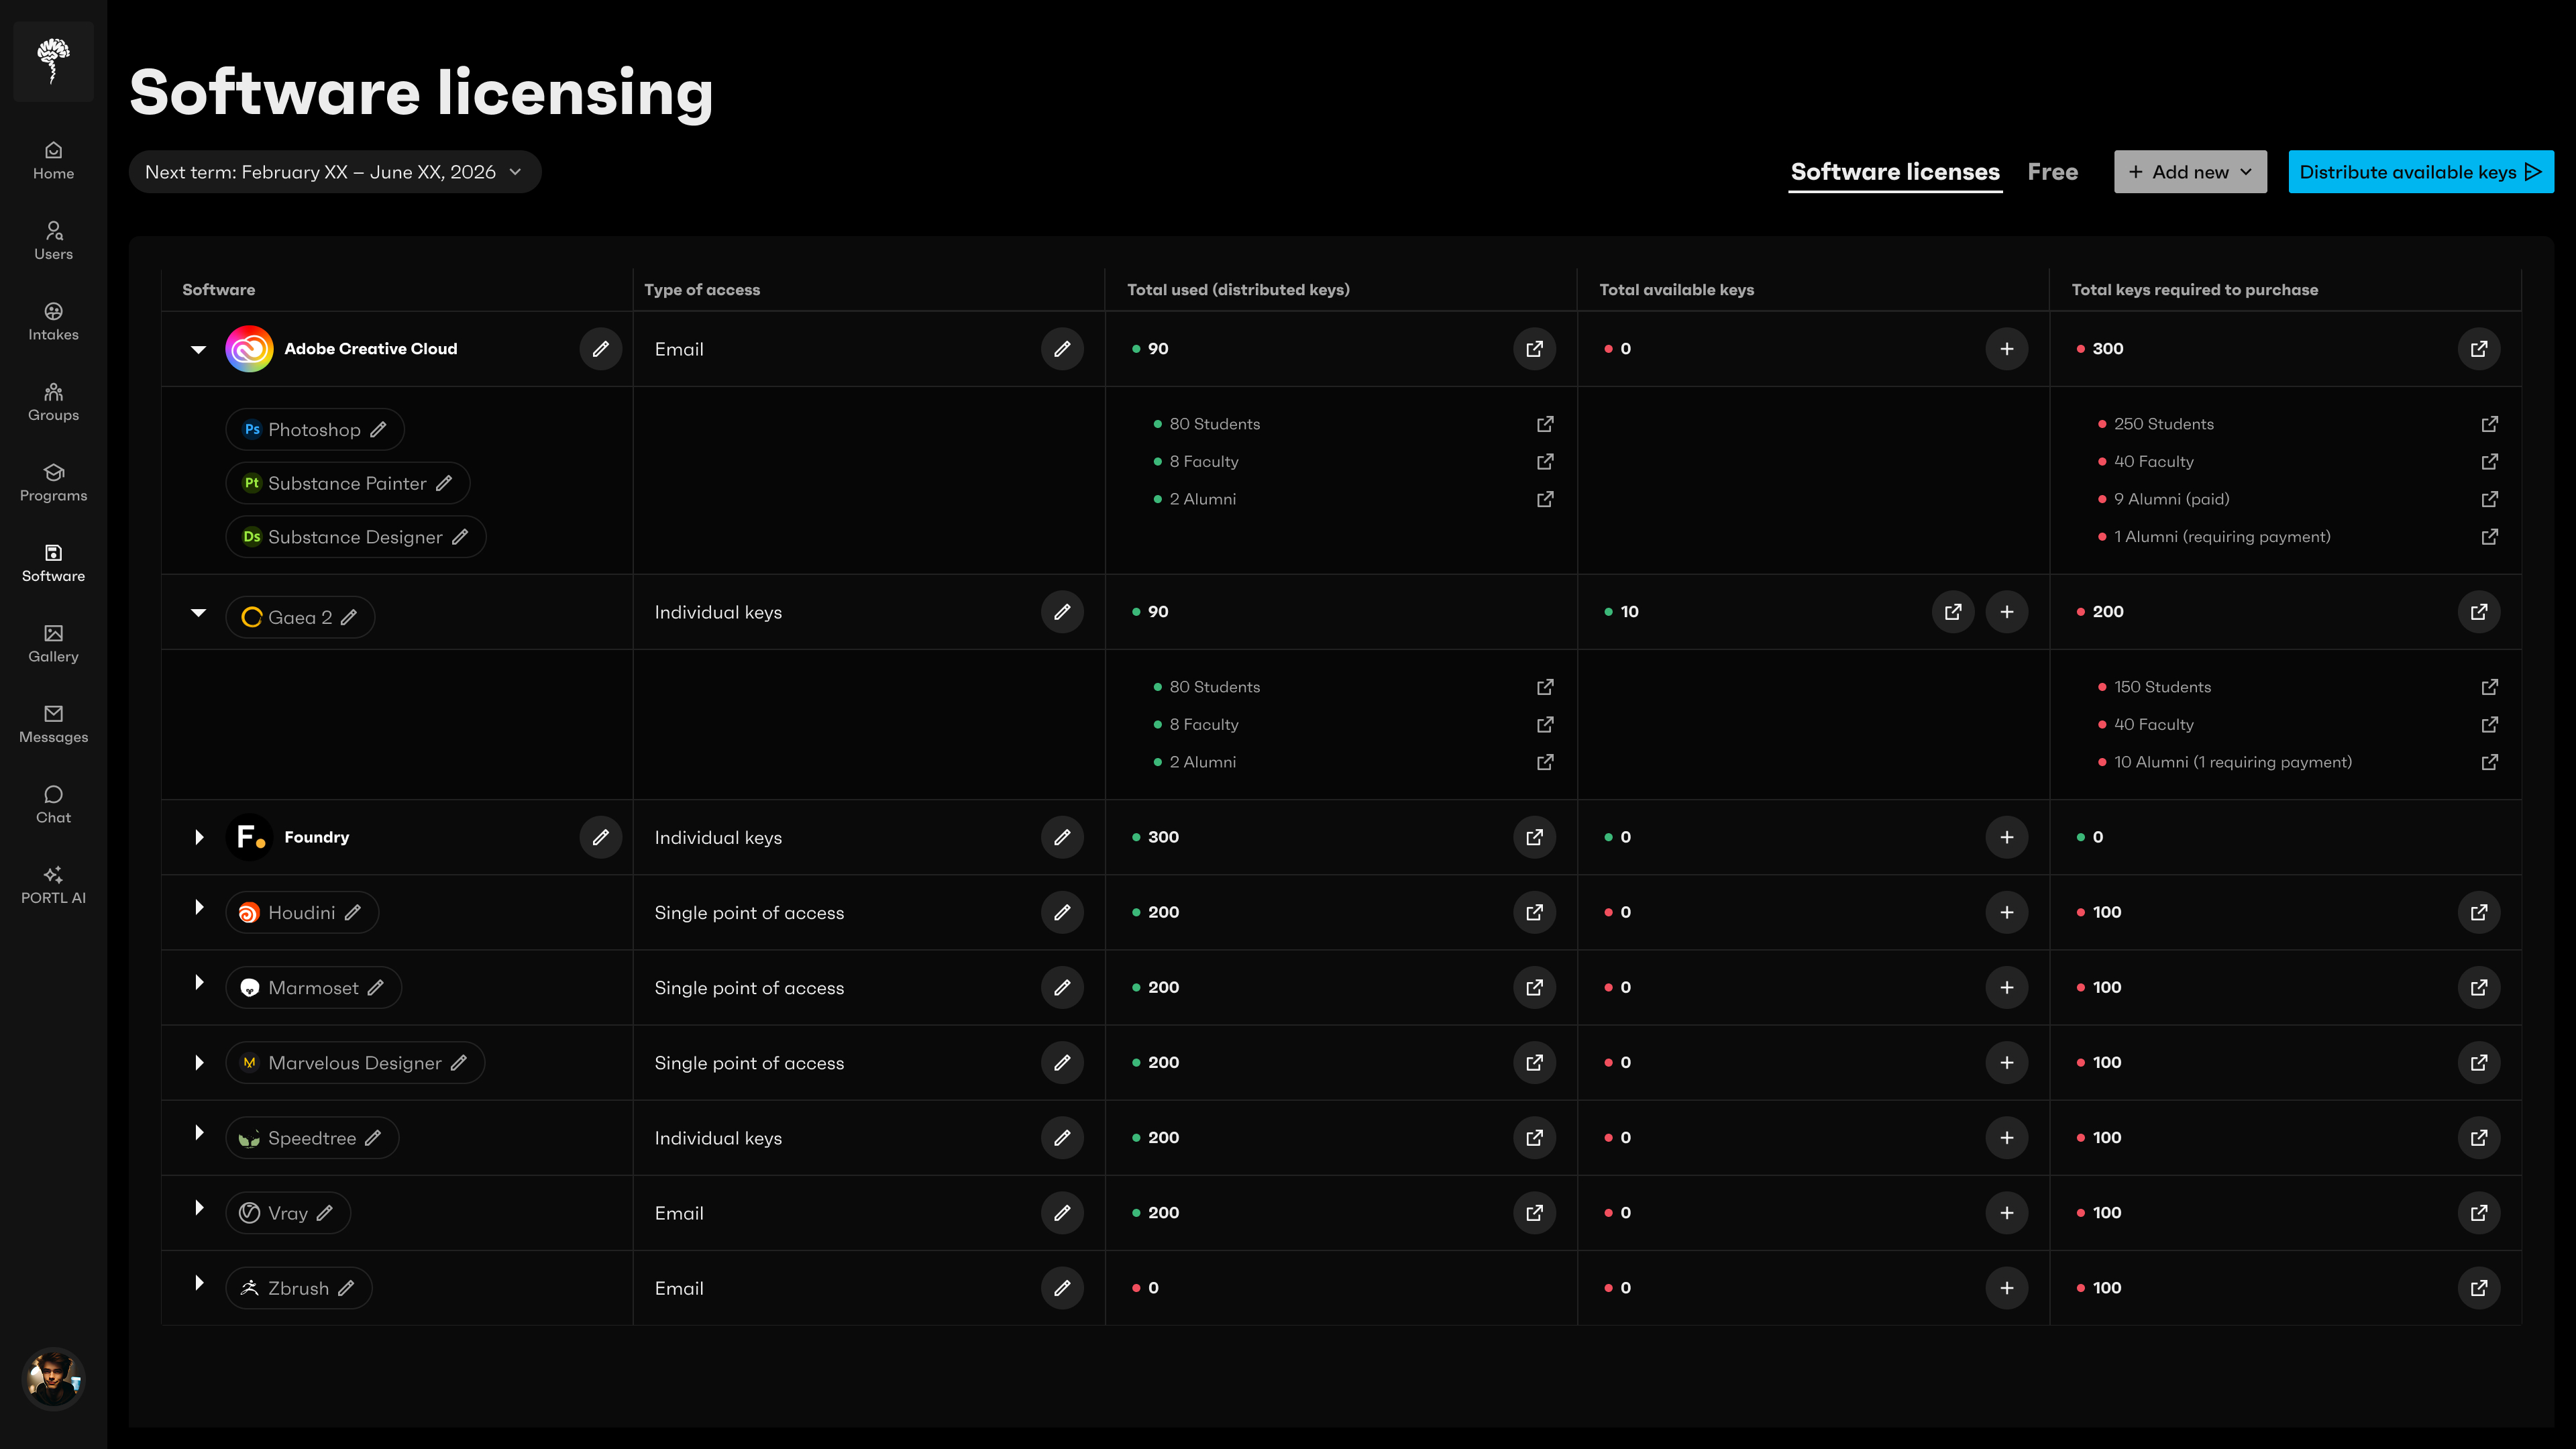Click the user profile avatar

53,1379
